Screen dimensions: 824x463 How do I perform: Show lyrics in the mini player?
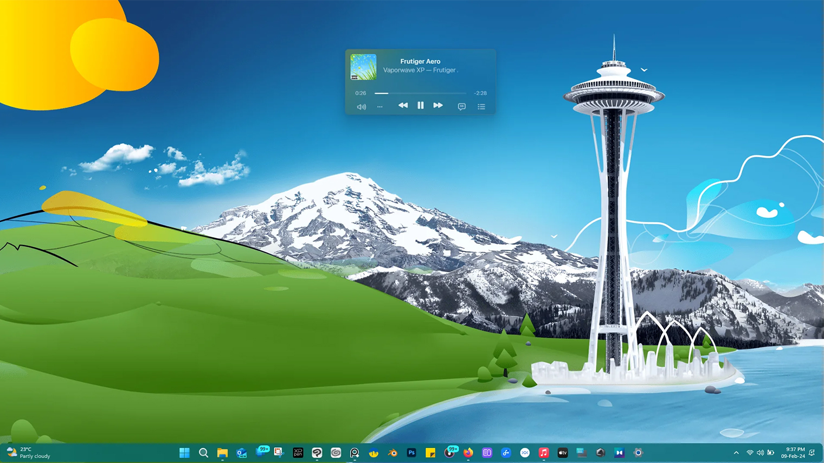click(x=462, y=107)
